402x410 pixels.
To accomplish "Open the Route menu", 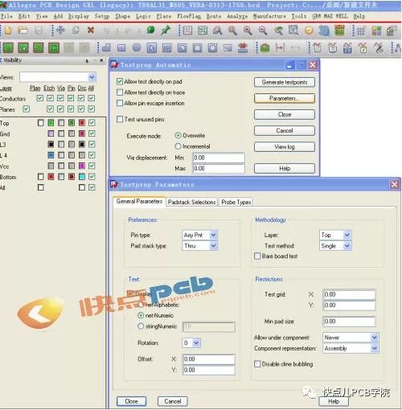I will [x=214, y=16].
